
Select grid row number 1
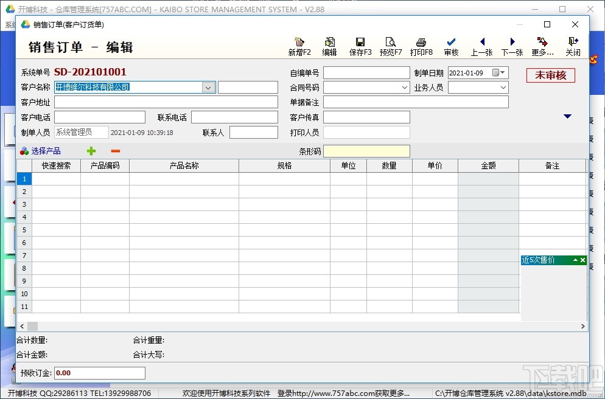(x=24, y=179)
